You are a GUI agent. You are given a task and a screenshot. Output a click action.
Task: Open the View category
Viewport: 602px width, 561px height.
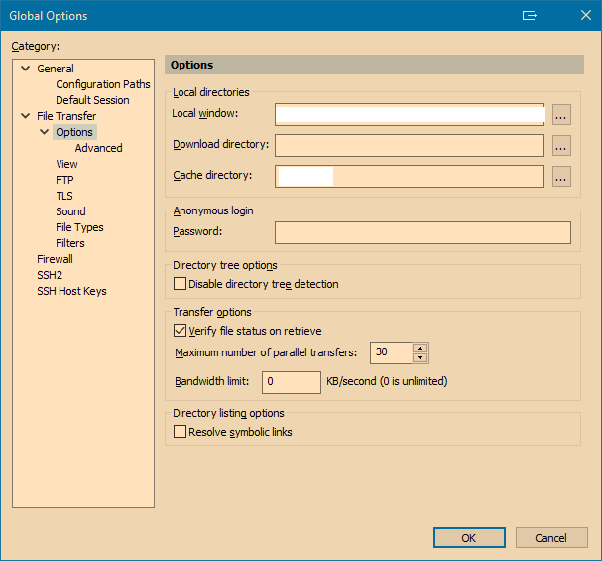point(66,164)
